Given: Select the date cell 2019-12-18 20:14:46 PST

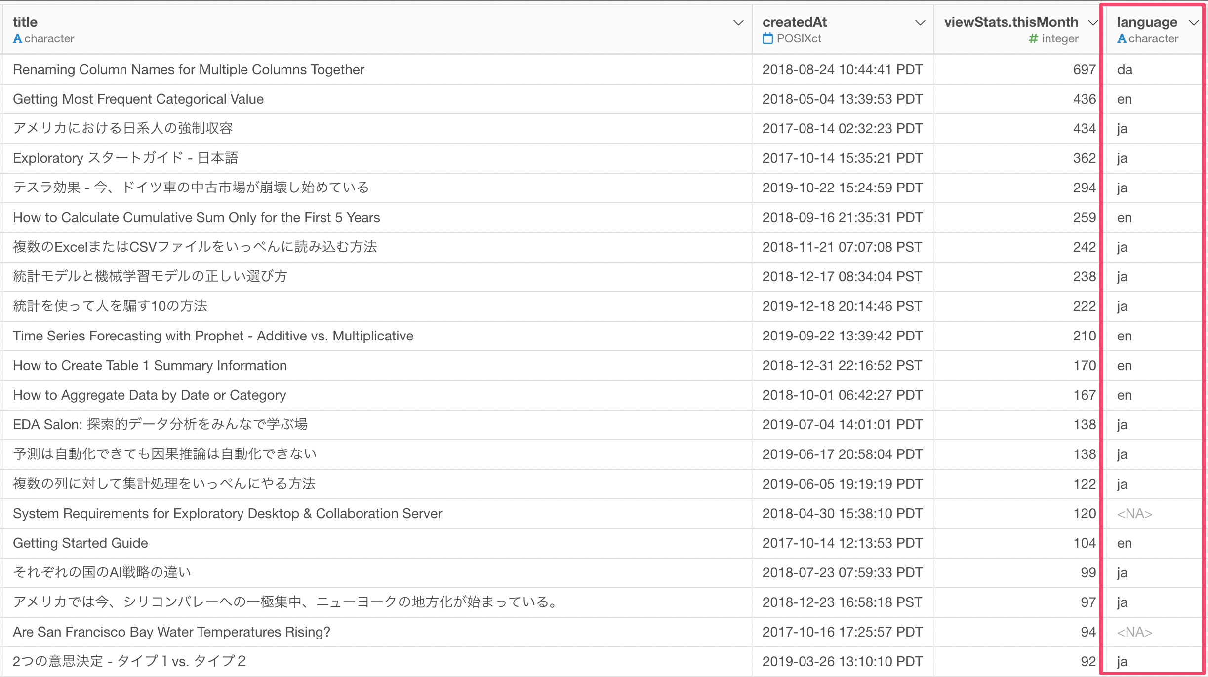Looking at the screenshot, I should coord(842,306).
